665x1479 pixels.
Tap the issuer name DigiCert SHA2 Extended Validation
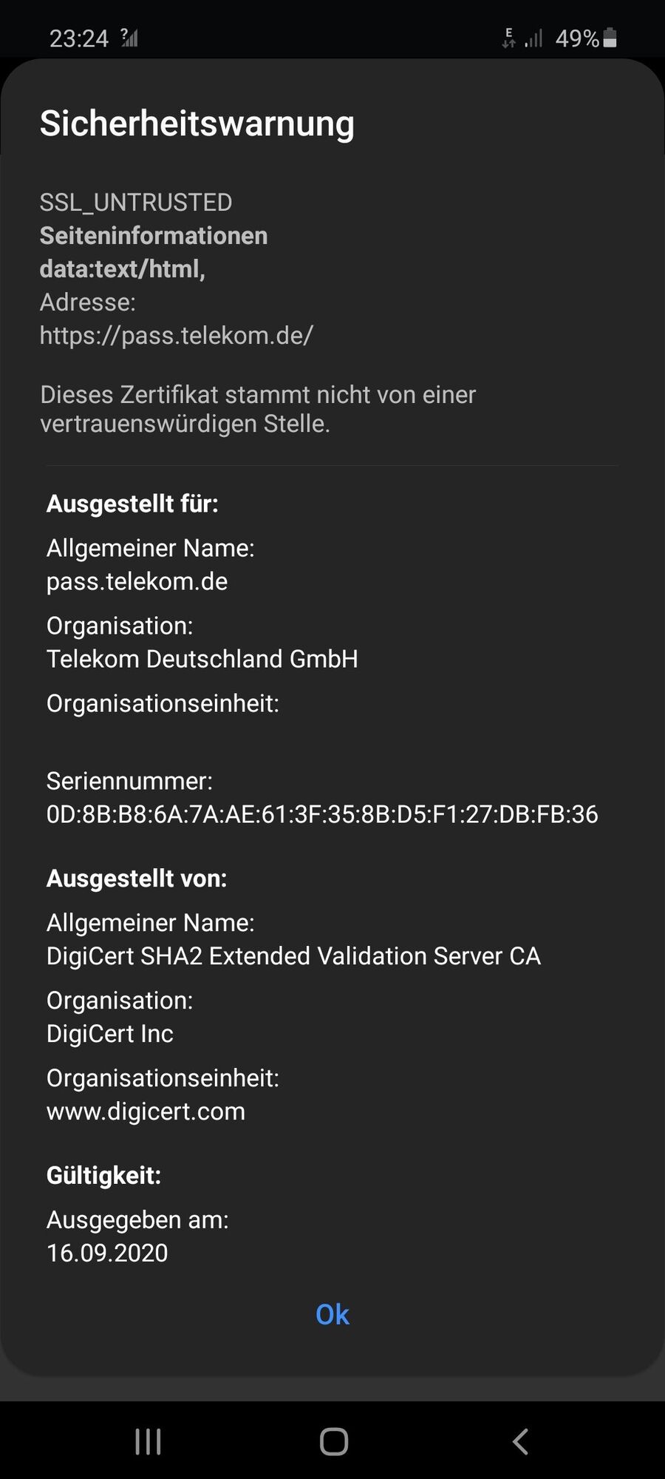293,955
